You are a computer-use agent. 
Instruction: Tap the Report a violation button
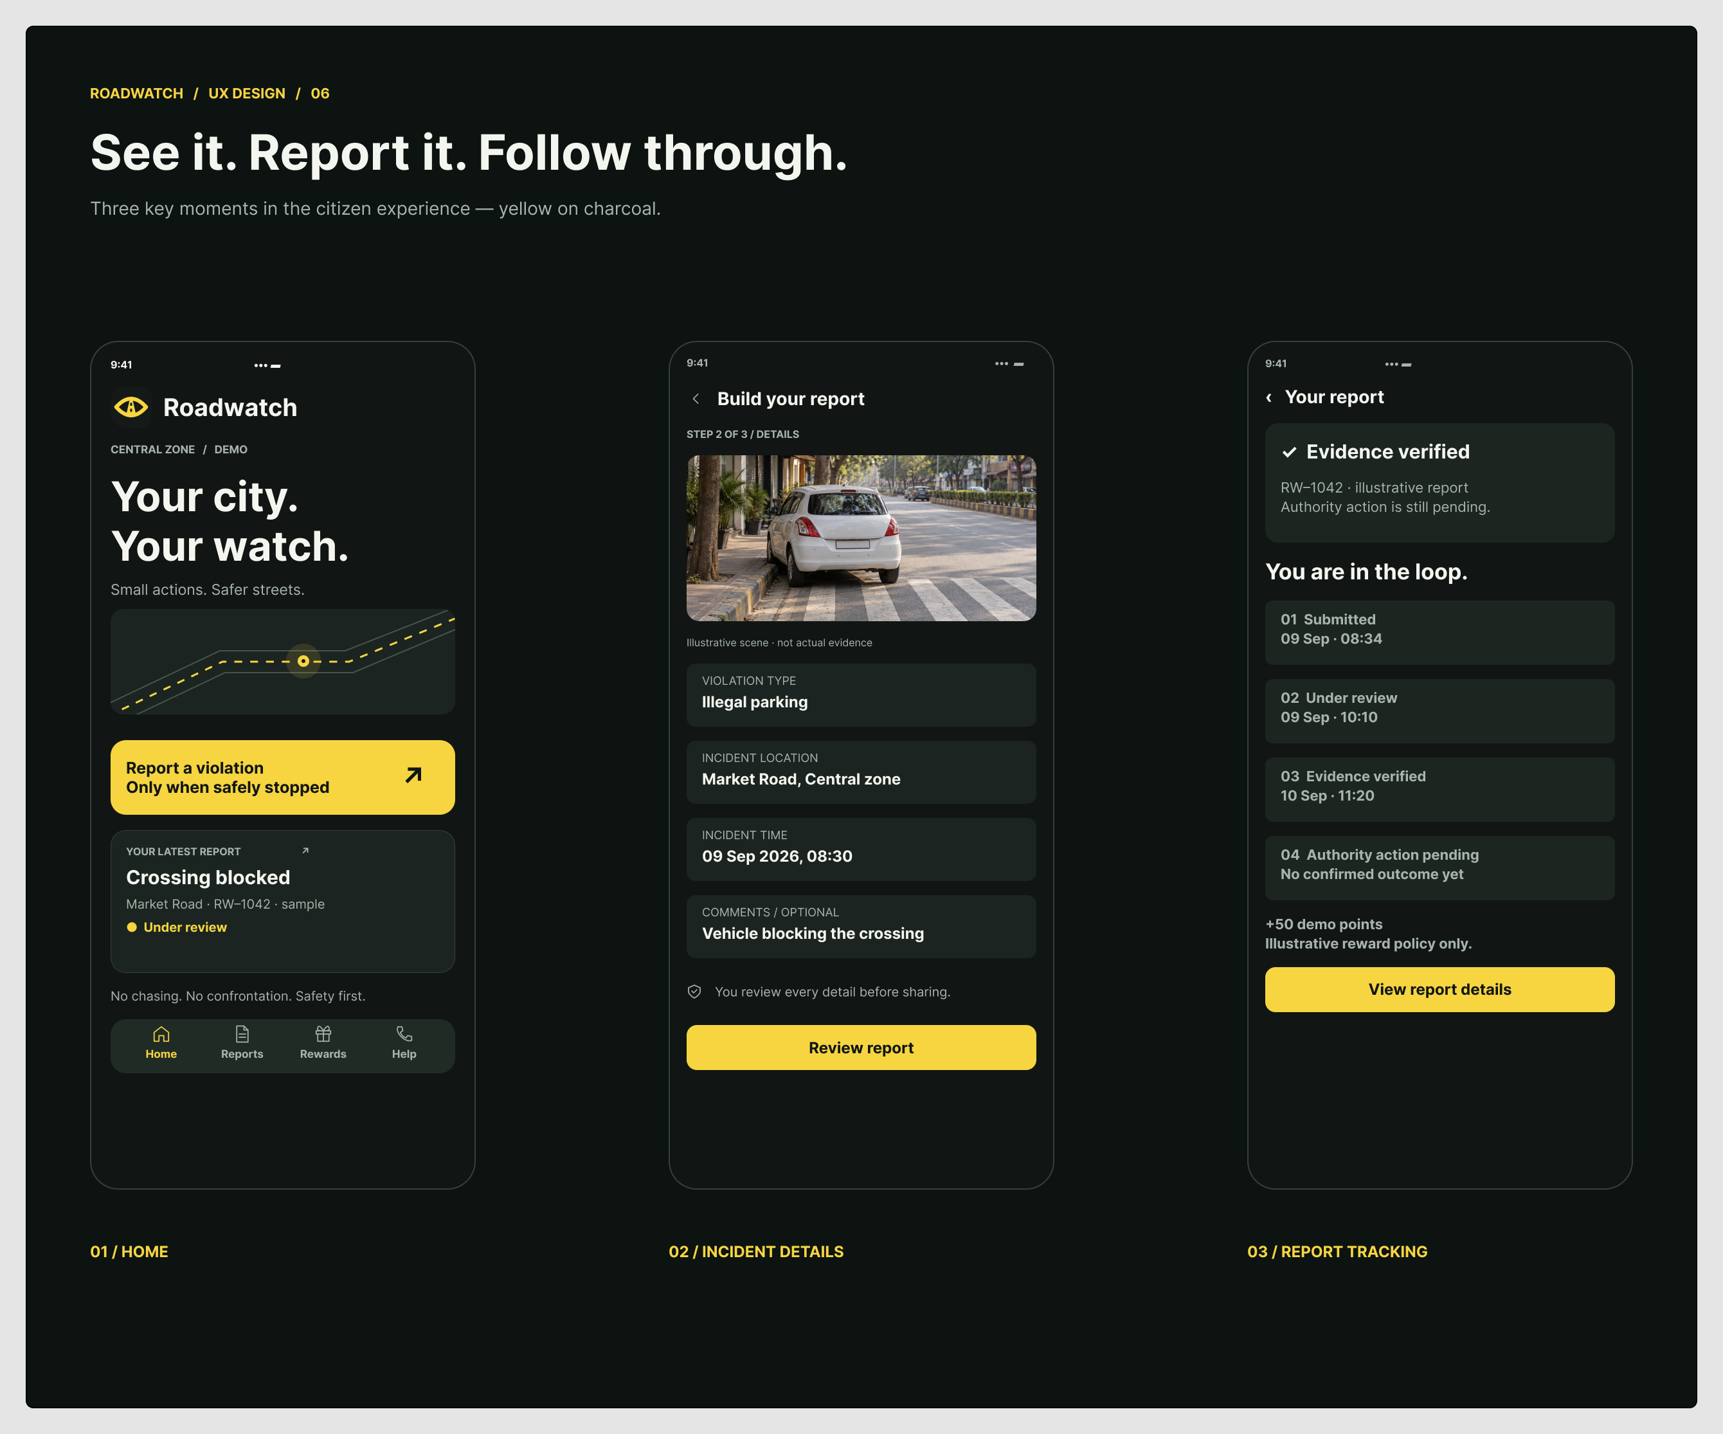click(283, 777)
